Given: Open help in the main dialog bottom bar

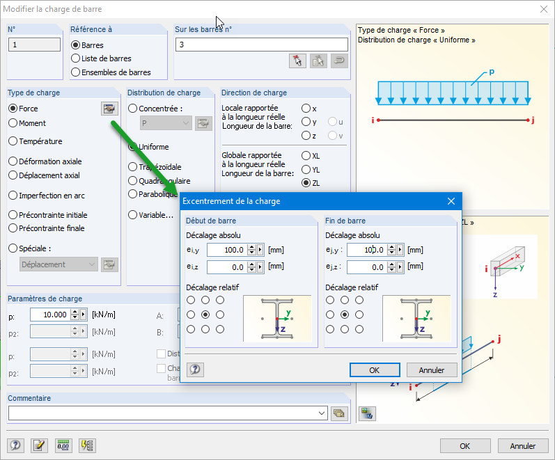Looking at the screenshot, I should (15, 445).
